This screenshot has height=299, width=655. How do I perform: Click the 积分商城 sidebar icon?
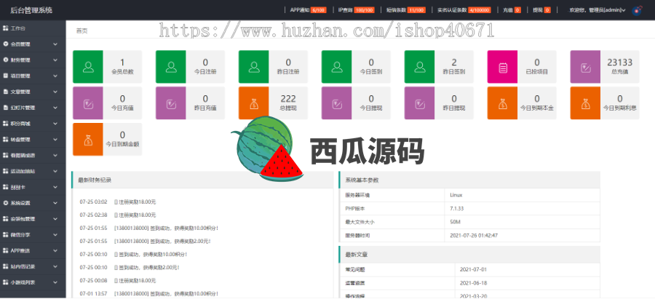tap(5, 123)
